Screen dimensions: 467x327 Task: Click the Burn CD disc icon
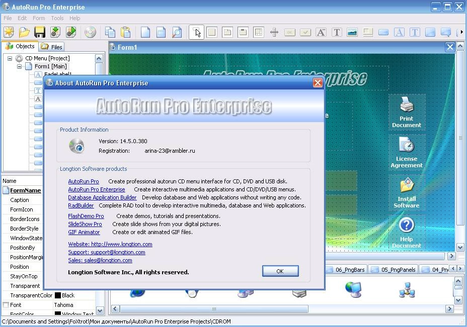(90, 32)
